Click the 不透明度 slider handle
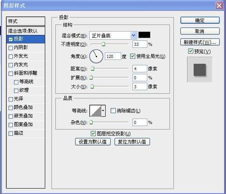 click(103, 44)
